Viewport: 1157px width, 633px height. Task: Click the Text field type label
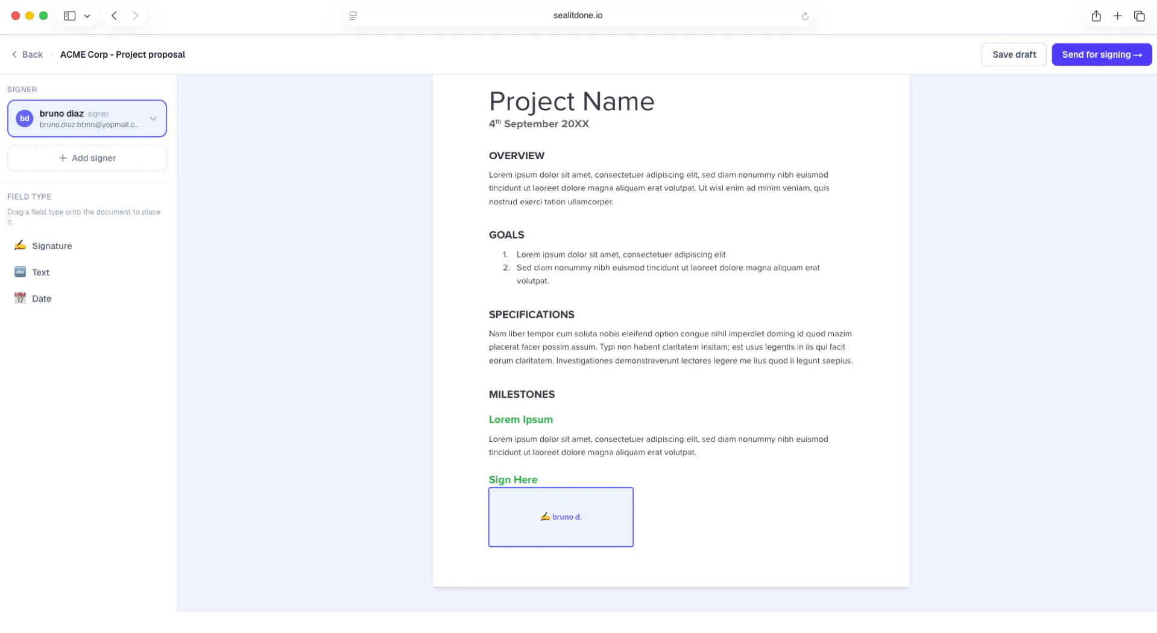(40, 272)
